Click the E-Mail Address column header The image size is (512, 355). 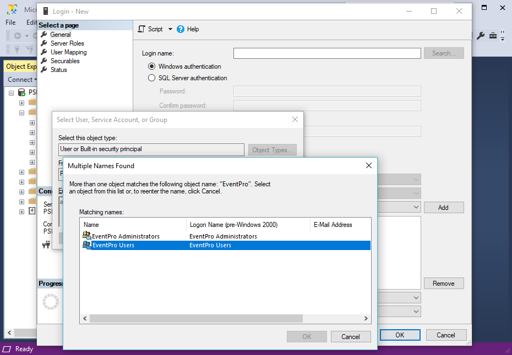click(x=341, y=225)
